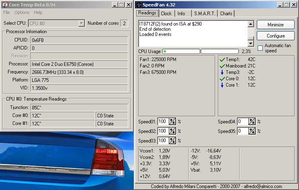
Task: Click the Core #1 temperature field
Action: 63,124
